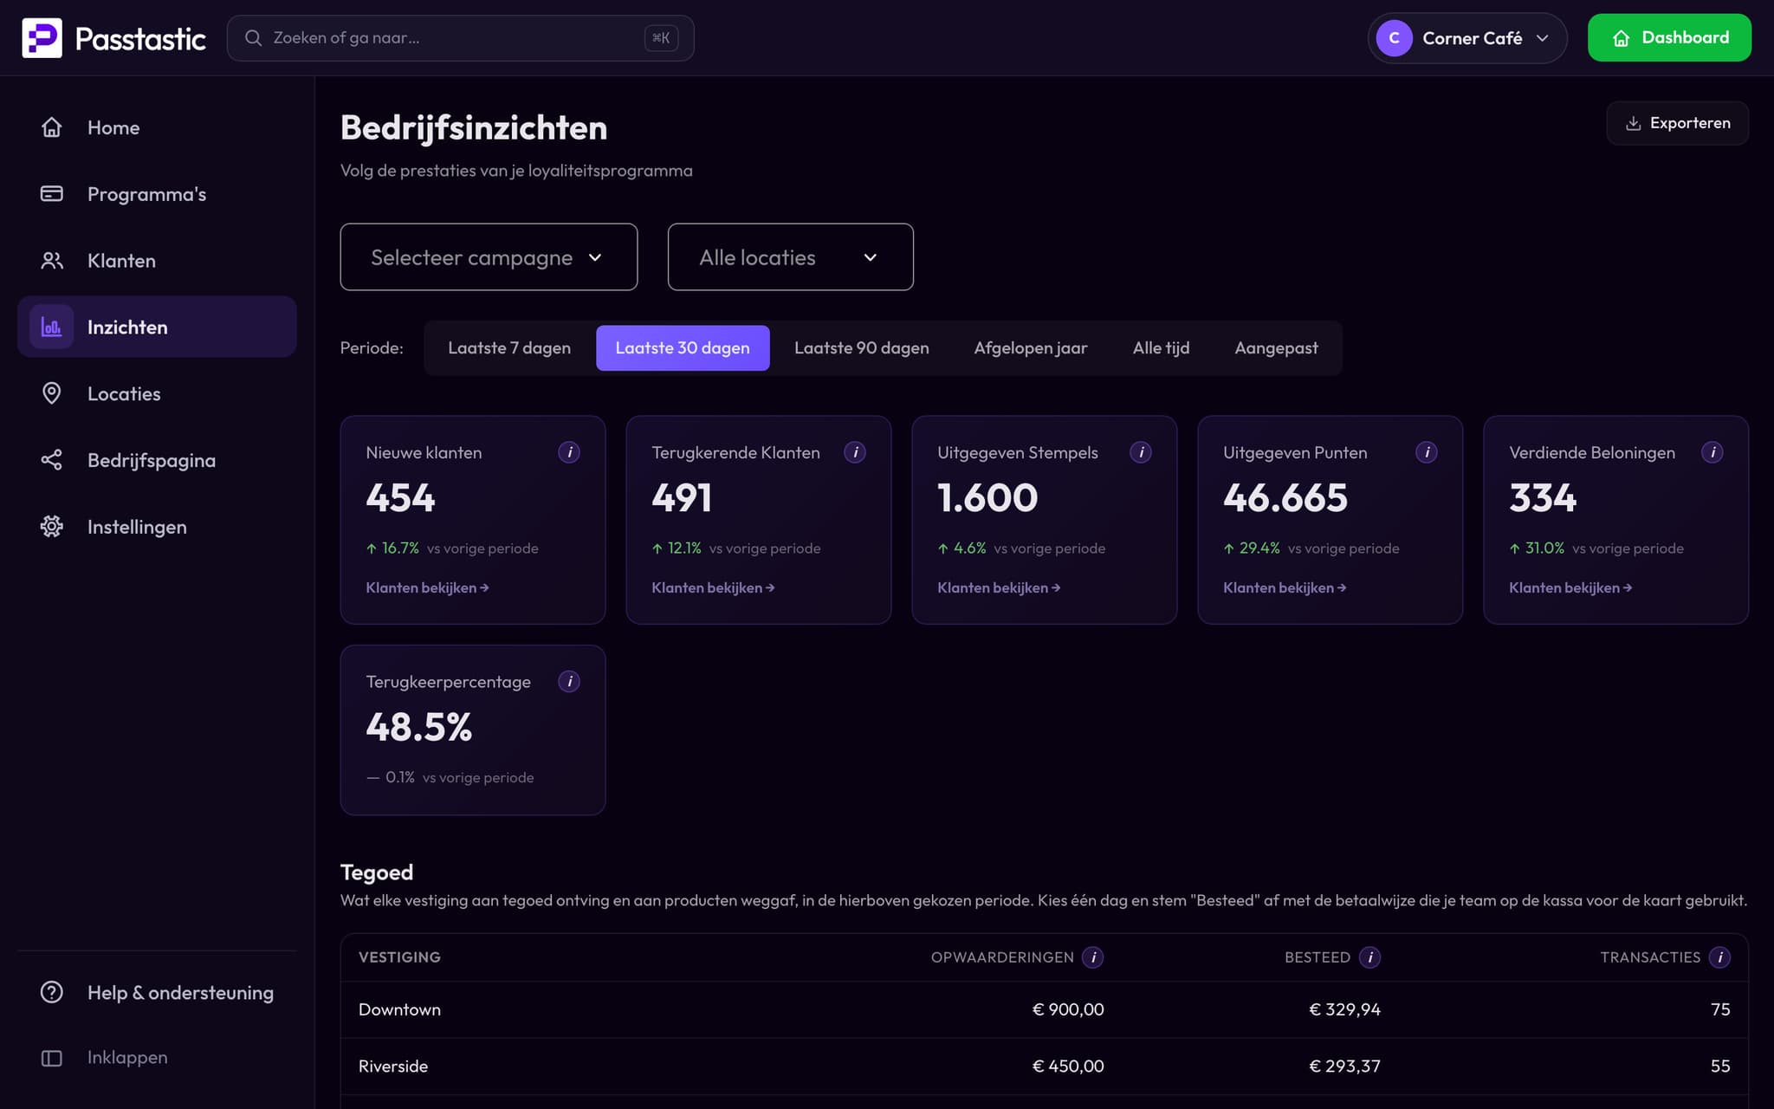This screenshot has width=1774, height=1109.
Task: Select period Laatste 30 dagen
Action: click(x=683, y=348)
